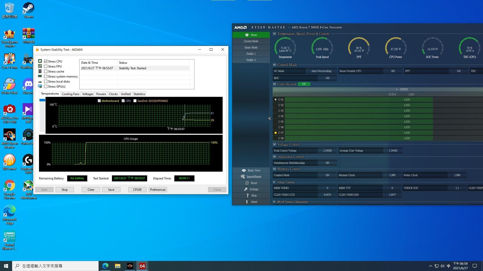Select the Stability Test Started log row

135,68
